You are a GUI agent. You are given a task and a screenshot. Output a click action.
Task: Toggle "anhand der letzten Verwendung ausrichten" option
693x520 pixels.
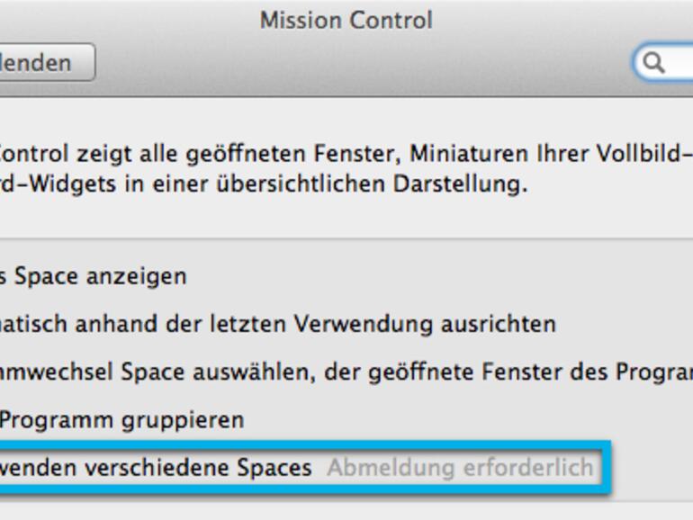point(278,323)
